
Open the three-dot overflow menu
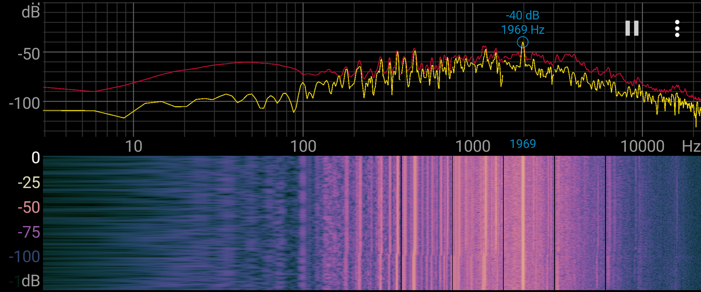[x=677, y=29]
